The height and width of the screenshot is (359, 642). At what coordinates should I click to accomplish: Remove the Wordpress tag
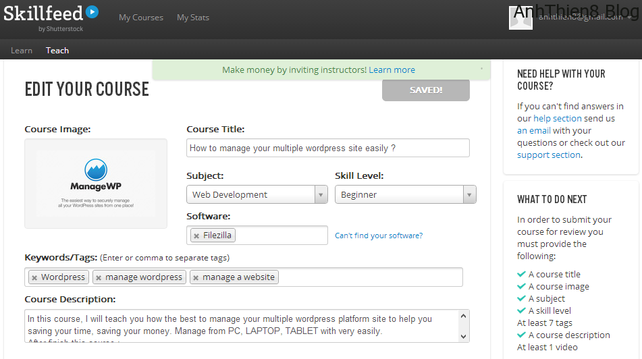(x=34, y=277)
